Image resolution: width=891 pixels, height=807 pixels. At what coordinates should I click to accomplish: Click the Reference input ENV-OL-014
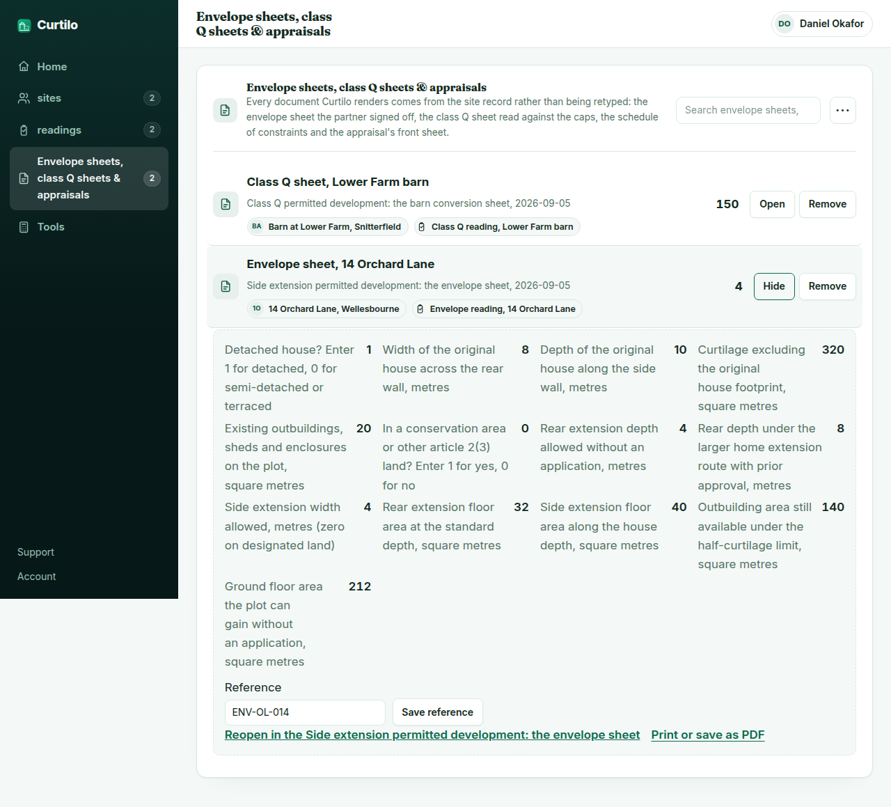coord(305,712)
